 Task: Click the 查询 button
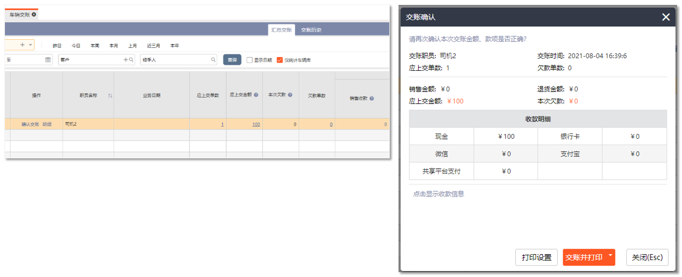tap(232, 60)
